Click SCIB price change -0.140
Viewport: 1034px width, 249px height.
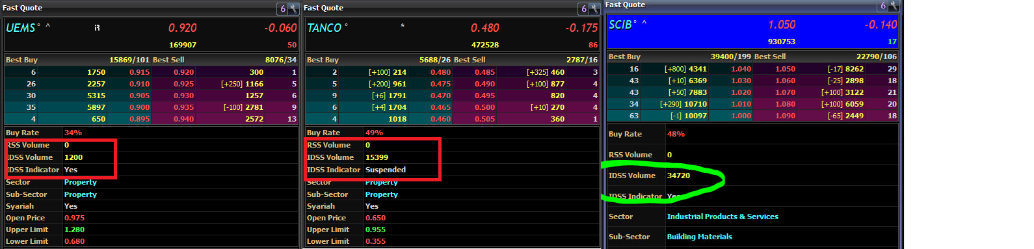pyautogui.click(x=881, y=25)
